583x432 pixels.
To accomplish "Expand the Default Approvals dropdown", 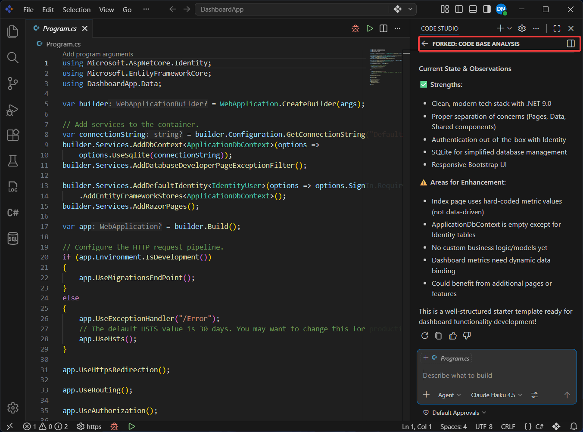I will [455, 413].
